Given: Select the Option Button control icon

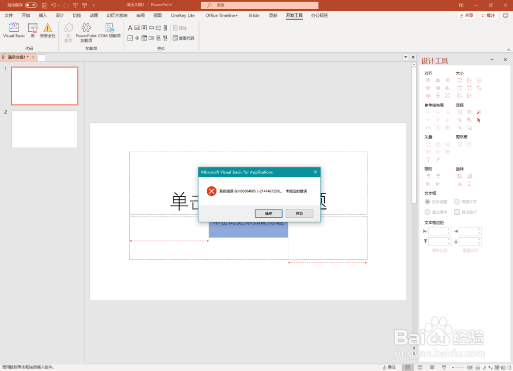Looking at the screenshot, I should tap(137, 38).
